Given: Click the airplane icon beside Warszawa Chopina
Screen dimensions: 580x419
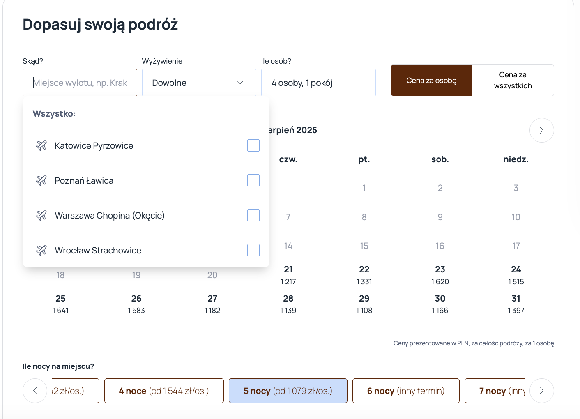Looking at the screenshot, I should (x=41, y=215).
